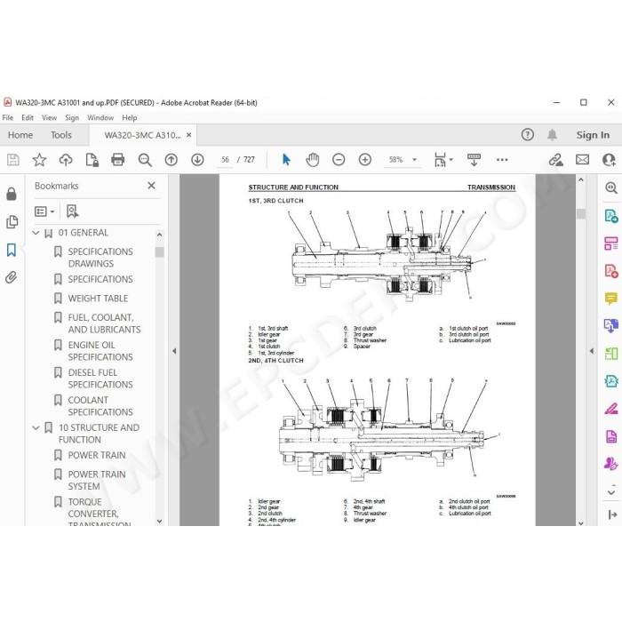The height and width of the screenshot is (622, 622).
Task: Add the document to starred favorites
Action: tap(39, 160)
